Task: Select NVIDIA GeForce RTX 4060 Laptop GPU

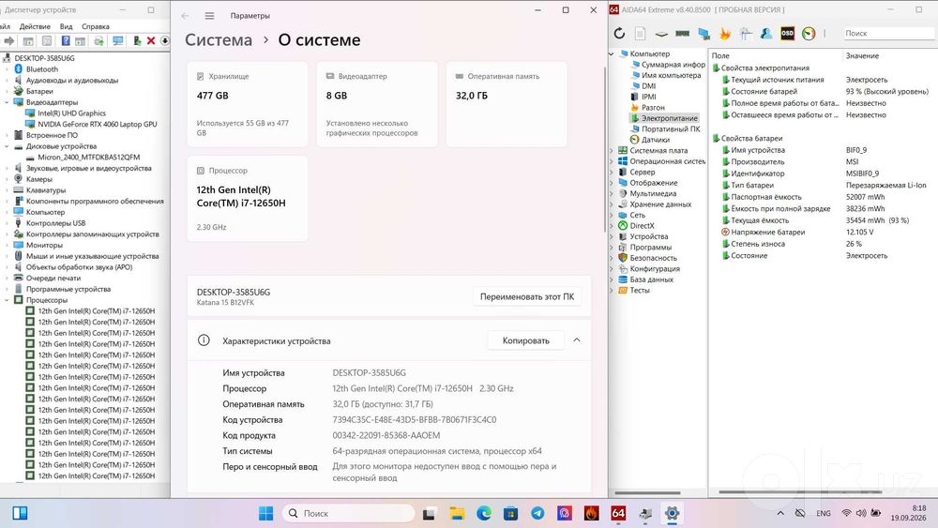Action: click(97, 125)
